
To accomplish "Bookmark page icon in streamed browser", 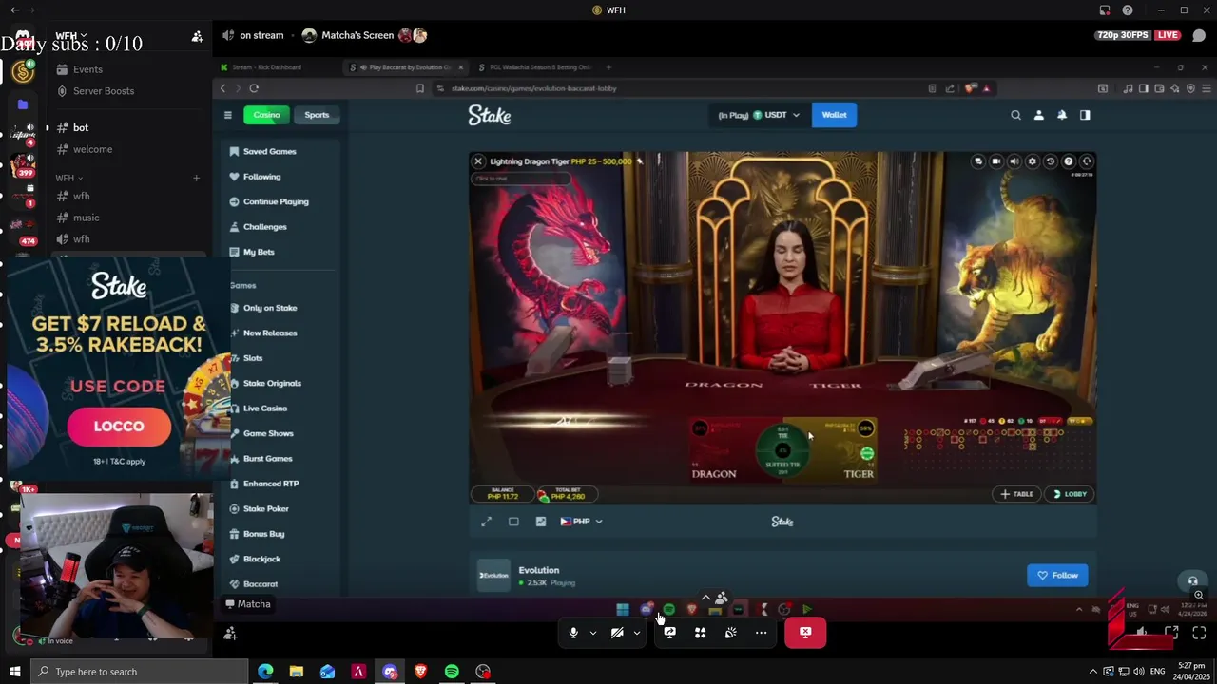I will coord(419,88).
